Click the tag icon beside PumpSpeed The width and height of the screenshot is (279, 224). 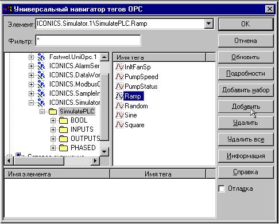coord(119,77)
